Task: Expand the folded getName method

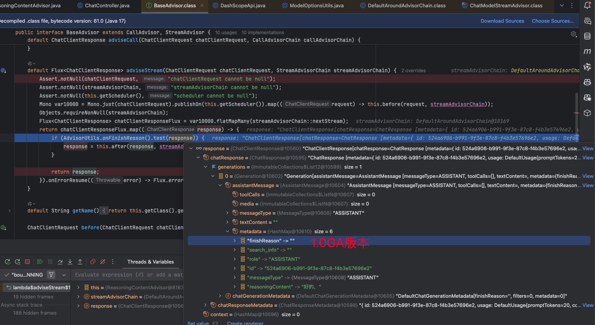Action: (x=10, y=211)
